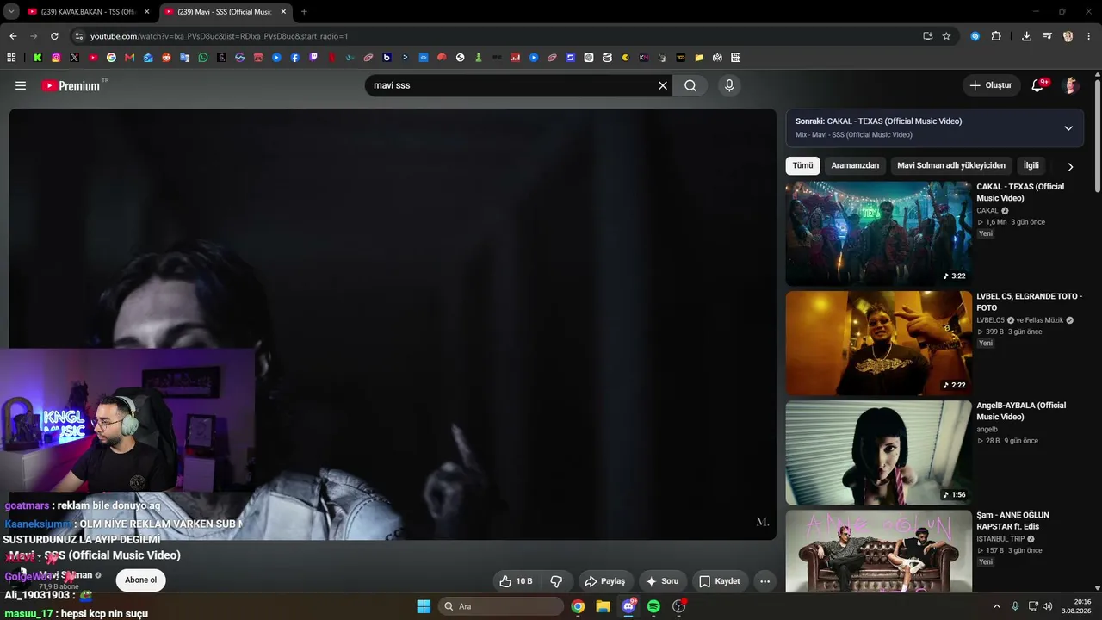Reload the current page
This screenshot has height=620, width=1102.
pos(54,36)
